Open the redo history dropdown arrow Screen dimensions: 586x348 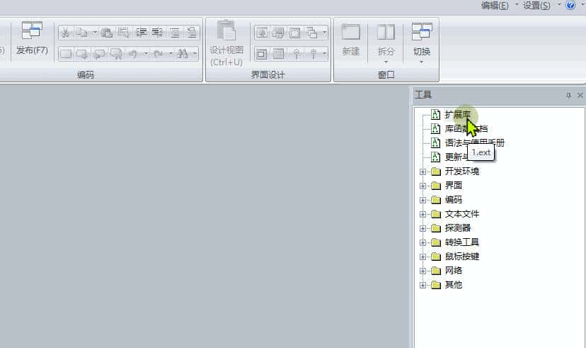171,54
